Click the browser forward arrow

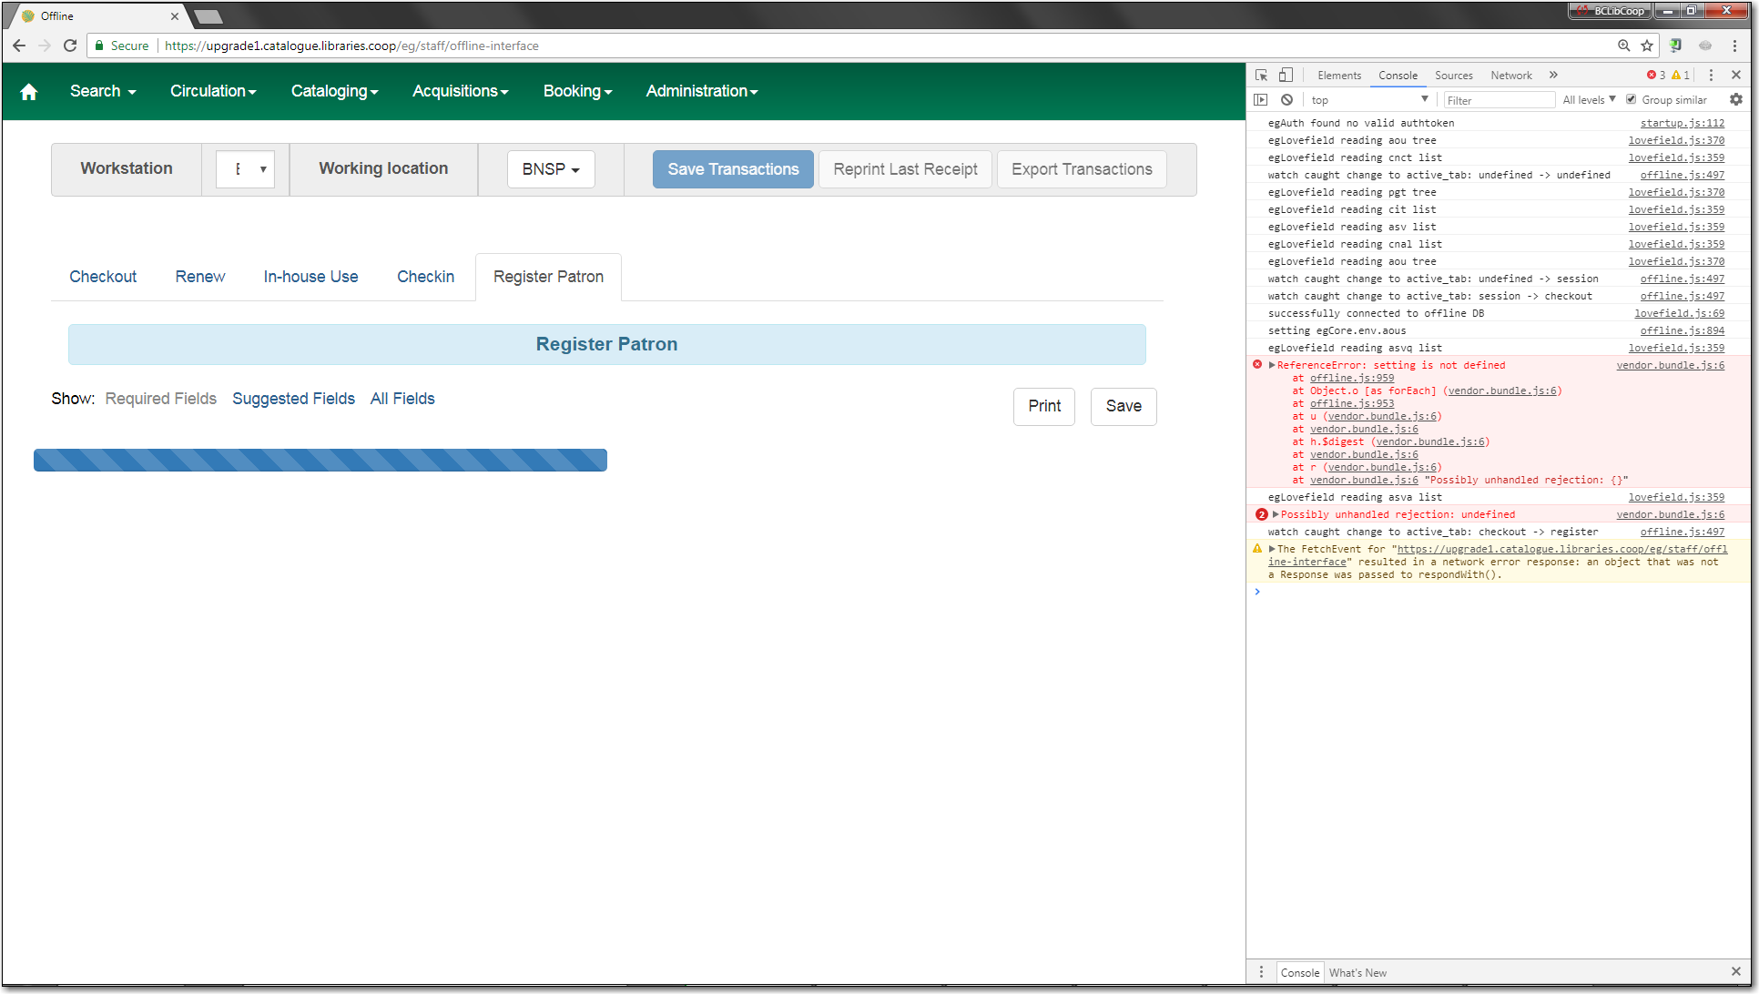[45, 46]
